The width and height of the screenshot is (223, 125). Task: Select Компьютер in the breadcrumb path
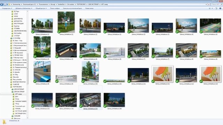16,5
